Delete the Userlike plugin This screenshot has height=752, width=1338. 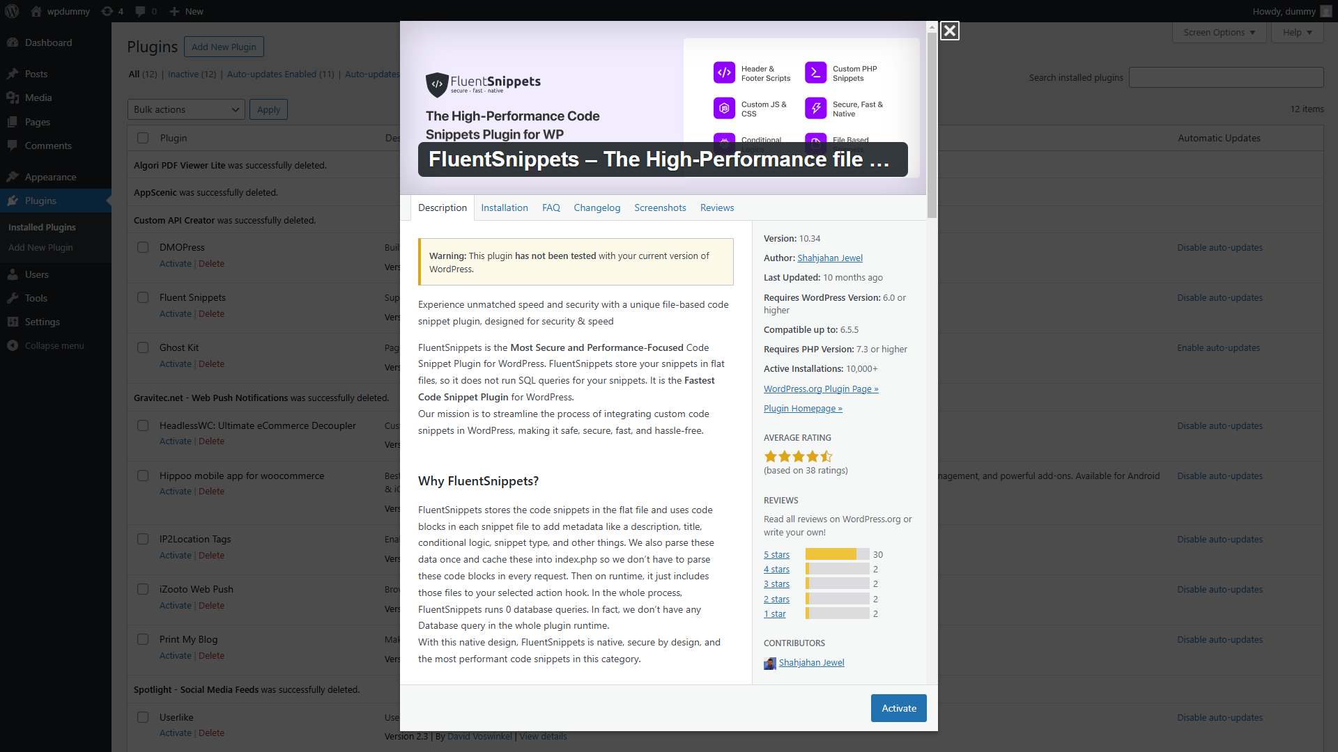tap(211, 733)
